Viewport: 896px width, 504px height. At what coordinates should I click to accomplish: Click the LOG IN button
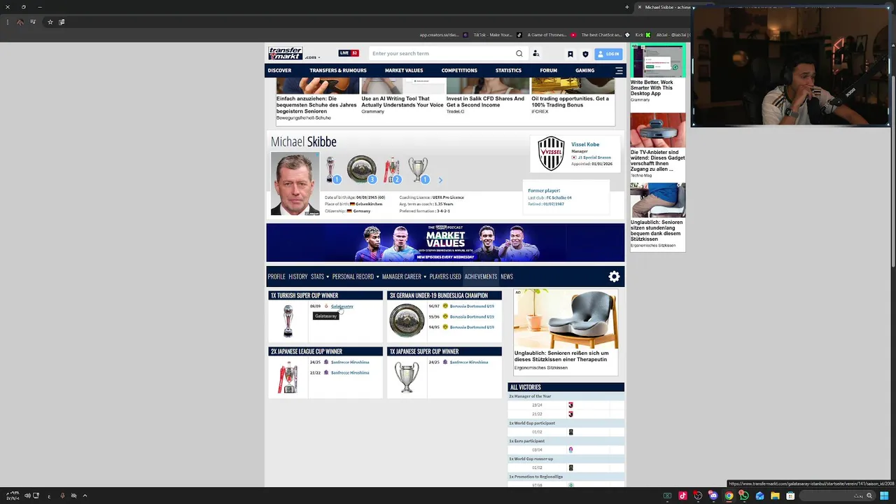point(608,54)
